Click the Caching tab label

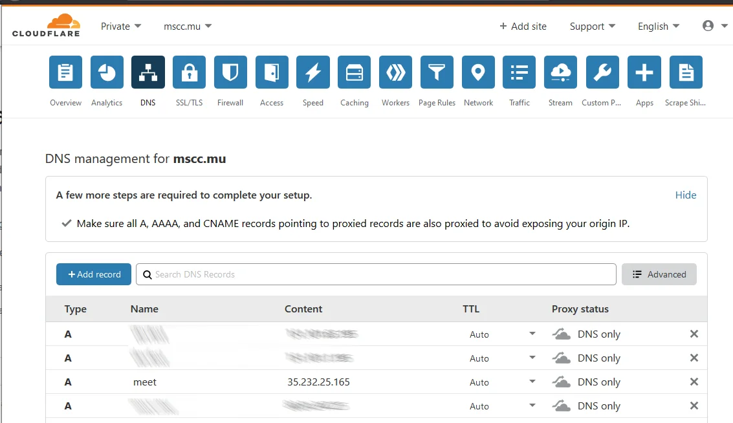tap(355, 103)
